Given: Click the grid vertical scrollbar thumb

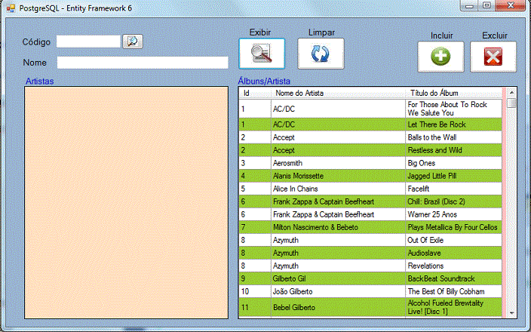Looking at the screenshot, I should [x=511, y=103].
